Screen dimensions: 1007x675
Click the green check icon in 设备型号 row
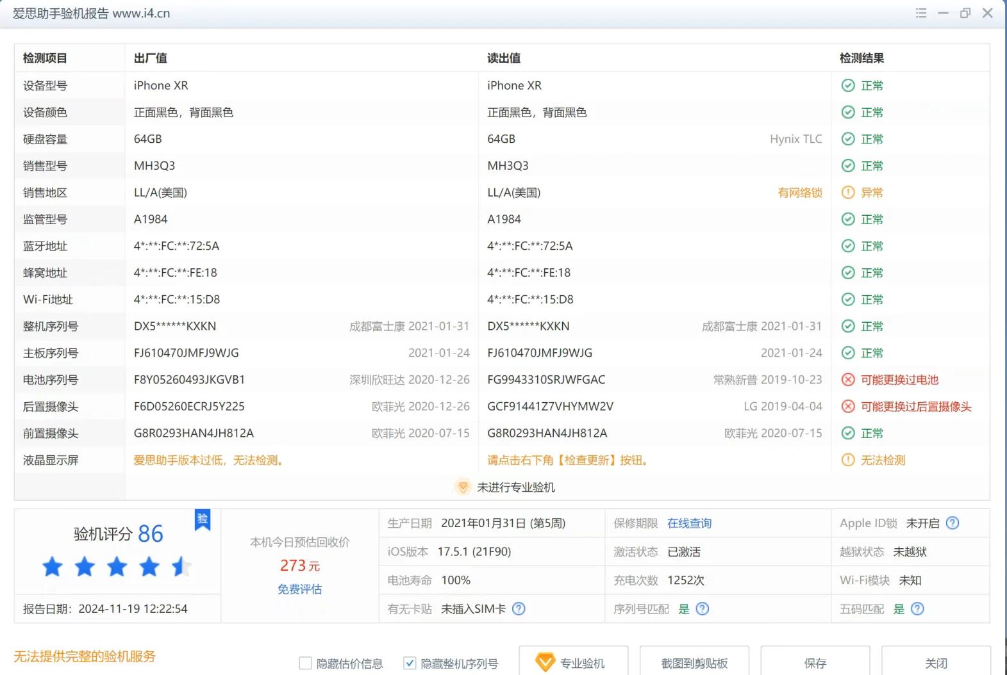tap(848, 85)
